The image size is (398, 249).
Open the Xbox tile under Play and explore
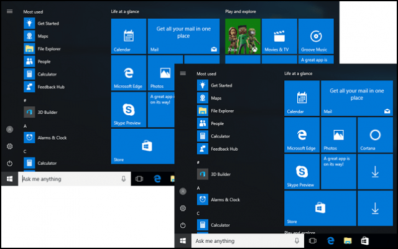click(x=243, y=36)
